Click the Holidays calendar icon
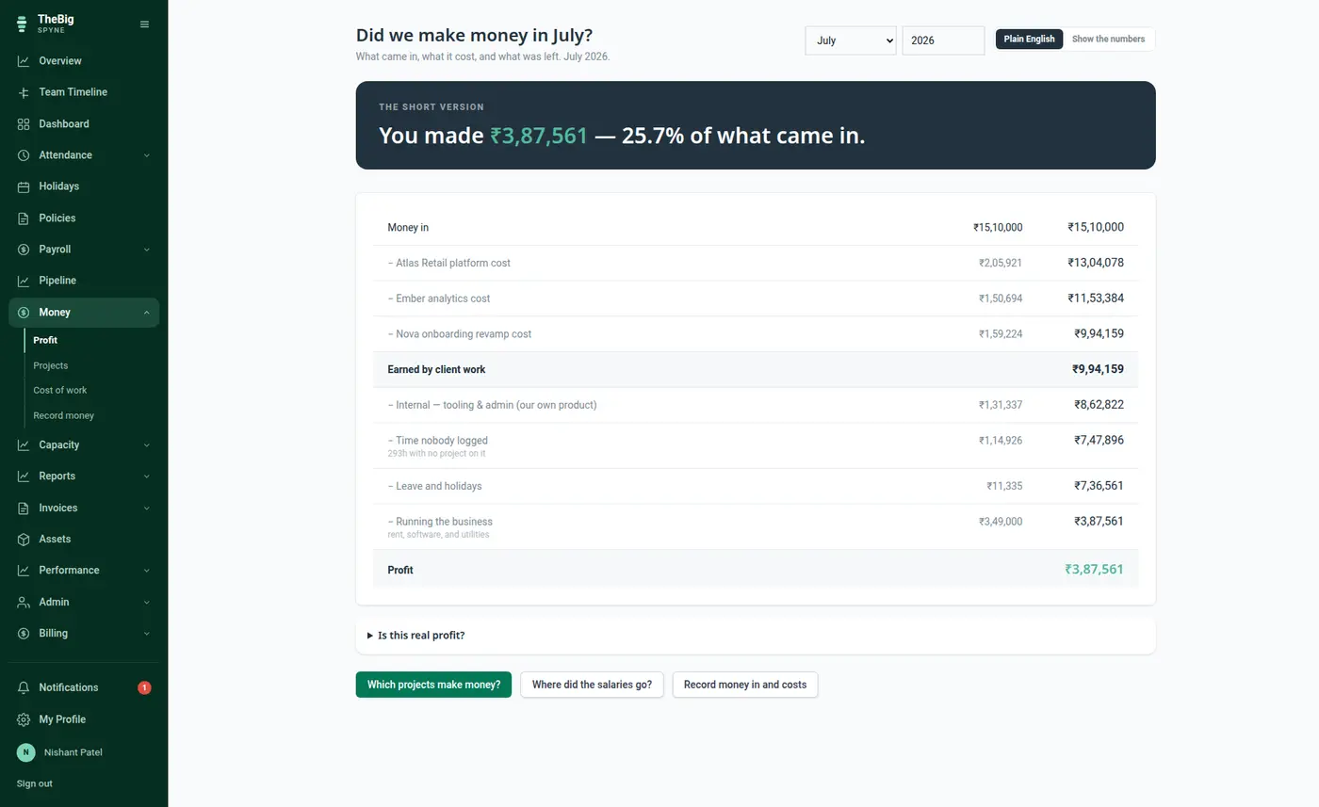 coord(24,186)
